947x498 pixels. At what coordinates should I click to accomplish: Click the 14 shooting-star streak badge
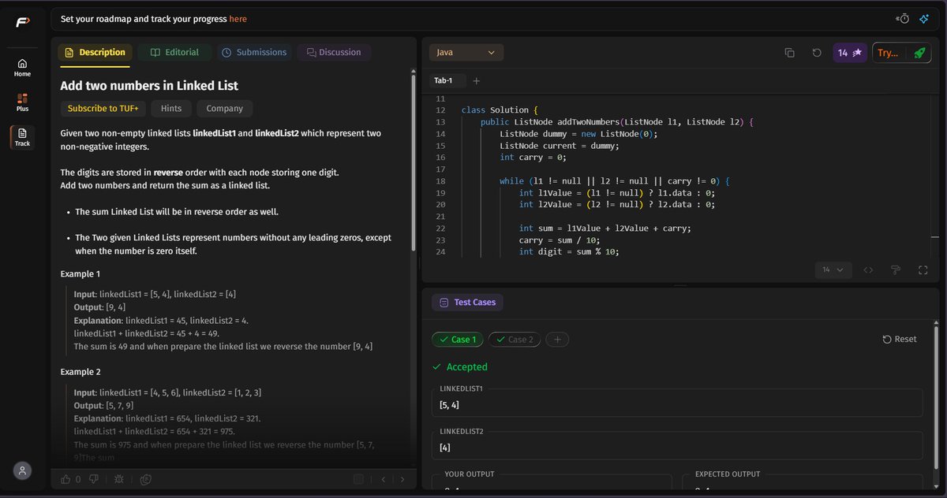pyautogui.click(x=850, y=53)
